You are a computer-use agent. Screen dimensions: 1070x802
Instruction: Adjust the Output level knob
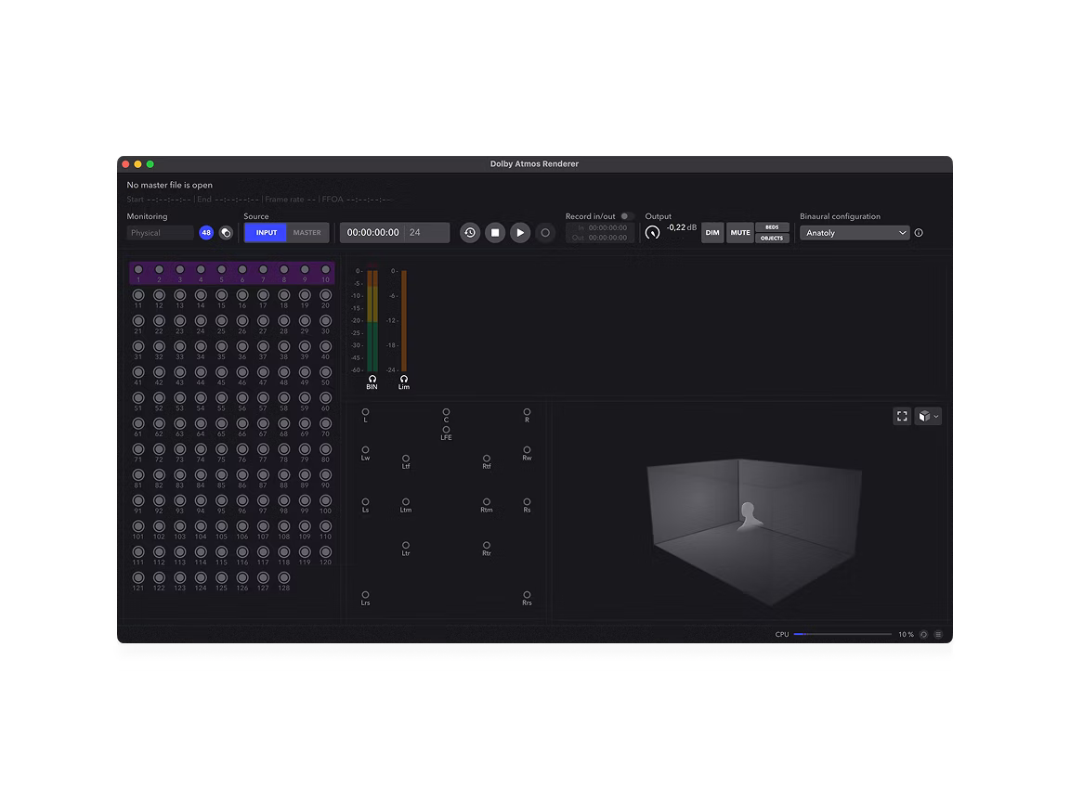tap(651, 232)
